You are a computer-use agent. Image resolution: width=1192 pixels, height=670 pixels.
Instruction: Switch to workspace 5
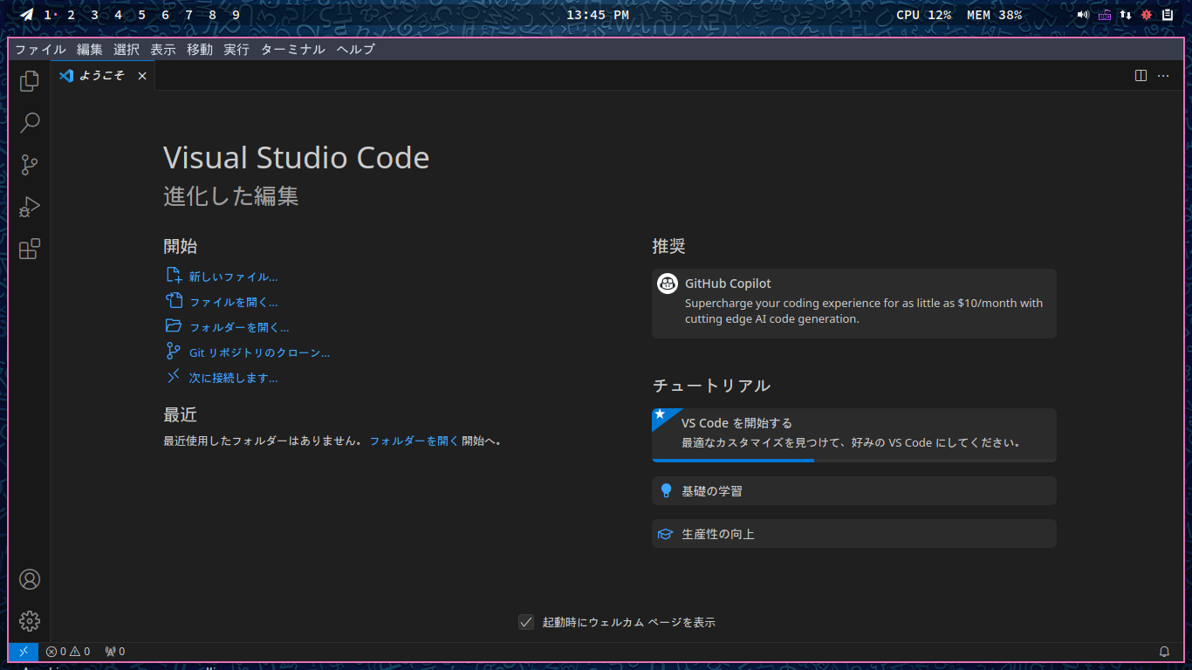pyautogui.click(x=141, y=15)
